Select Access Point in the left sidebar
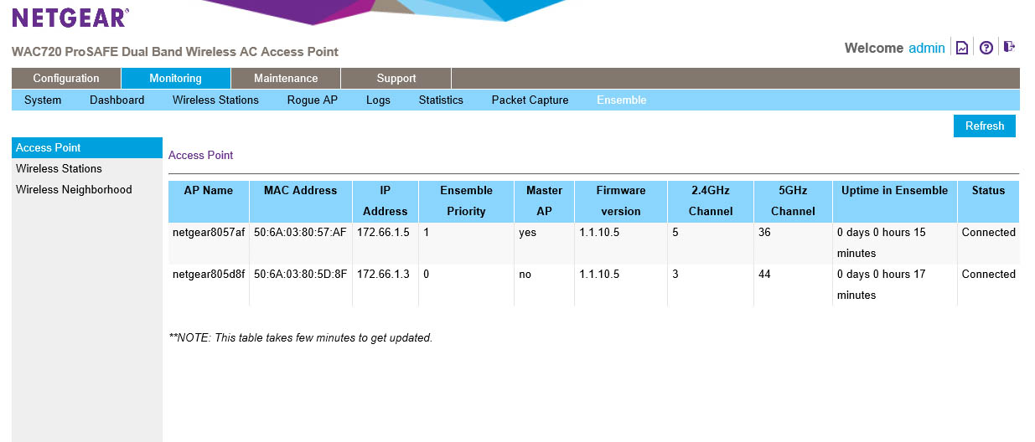Screen dimensions: 1035x442 [x=87, y=147]
